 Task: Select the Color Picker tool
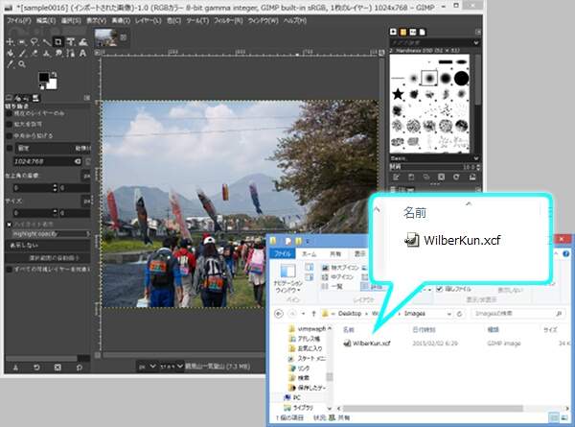(x=10, y=64)
